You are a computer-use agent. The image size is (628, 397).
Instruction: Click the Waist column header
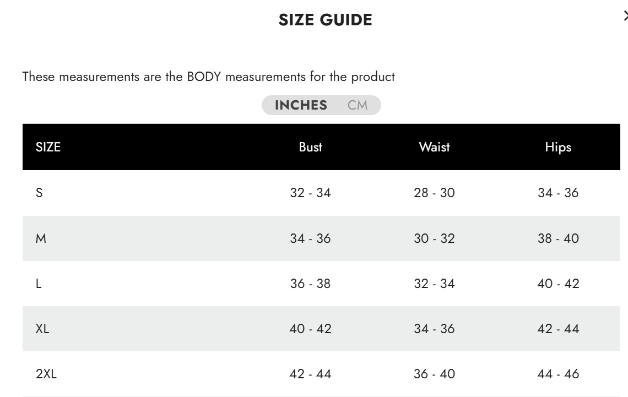click(435, 147)
